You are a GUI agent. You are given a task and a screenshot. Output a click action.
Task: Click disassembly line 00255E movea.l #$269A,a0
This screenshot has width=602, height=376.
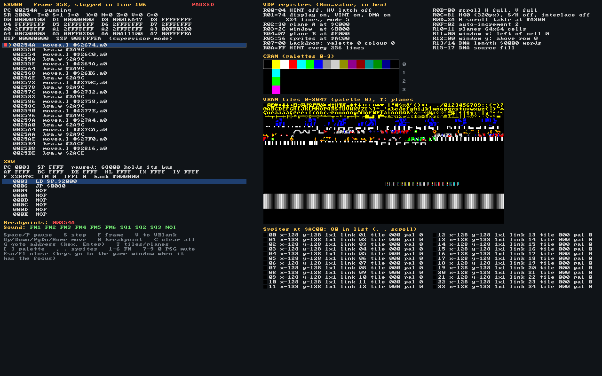pos(124,64)
